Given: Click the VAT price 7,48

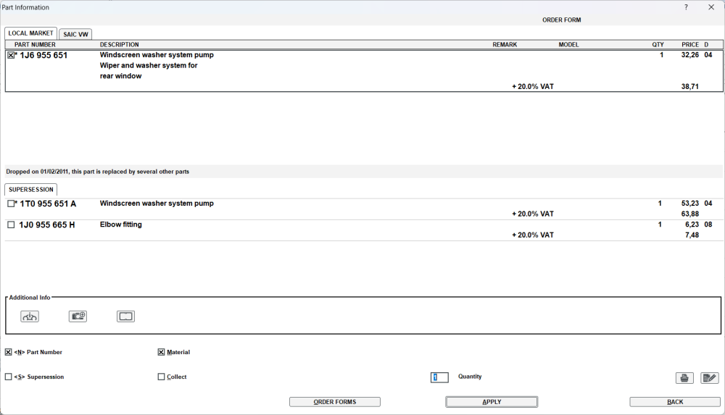Looking at the screenshot, I should pos(692,235).
